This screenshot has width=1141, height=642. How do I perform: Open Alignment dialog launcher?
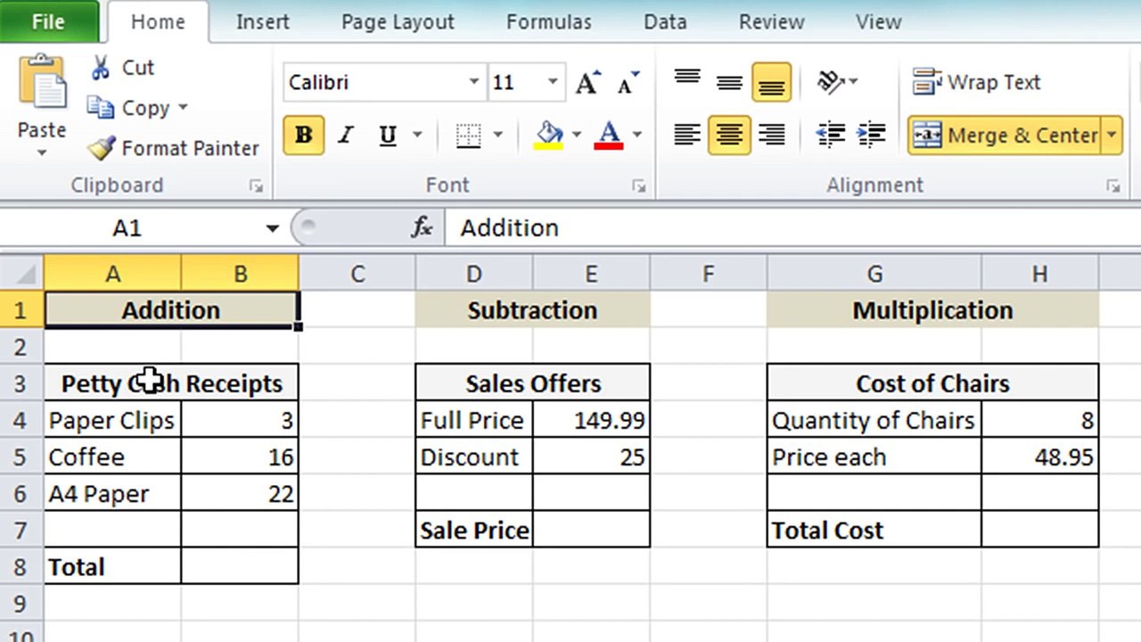coord(1112,186)
